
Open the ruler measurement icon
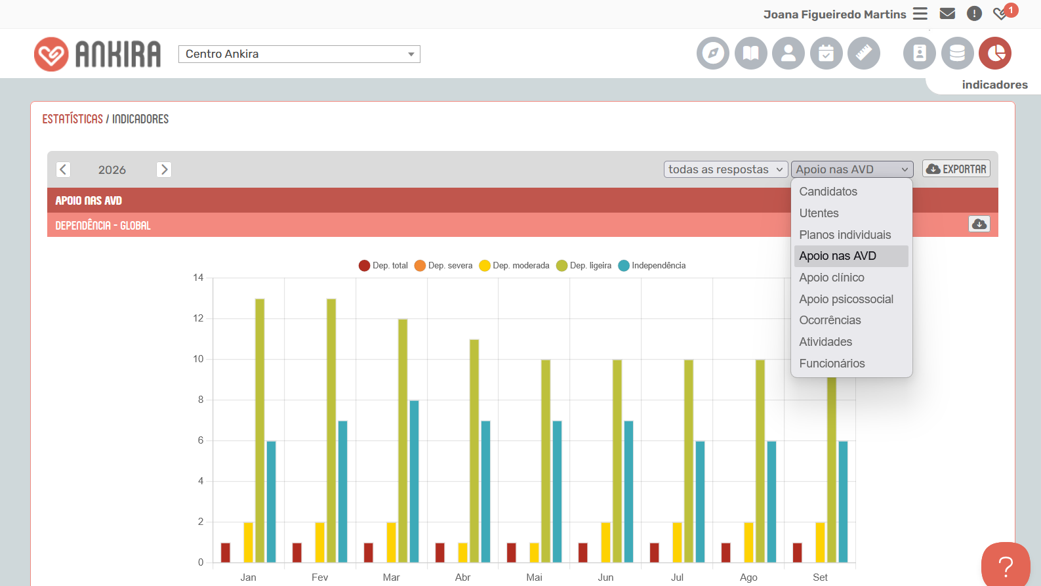point(864,53)
